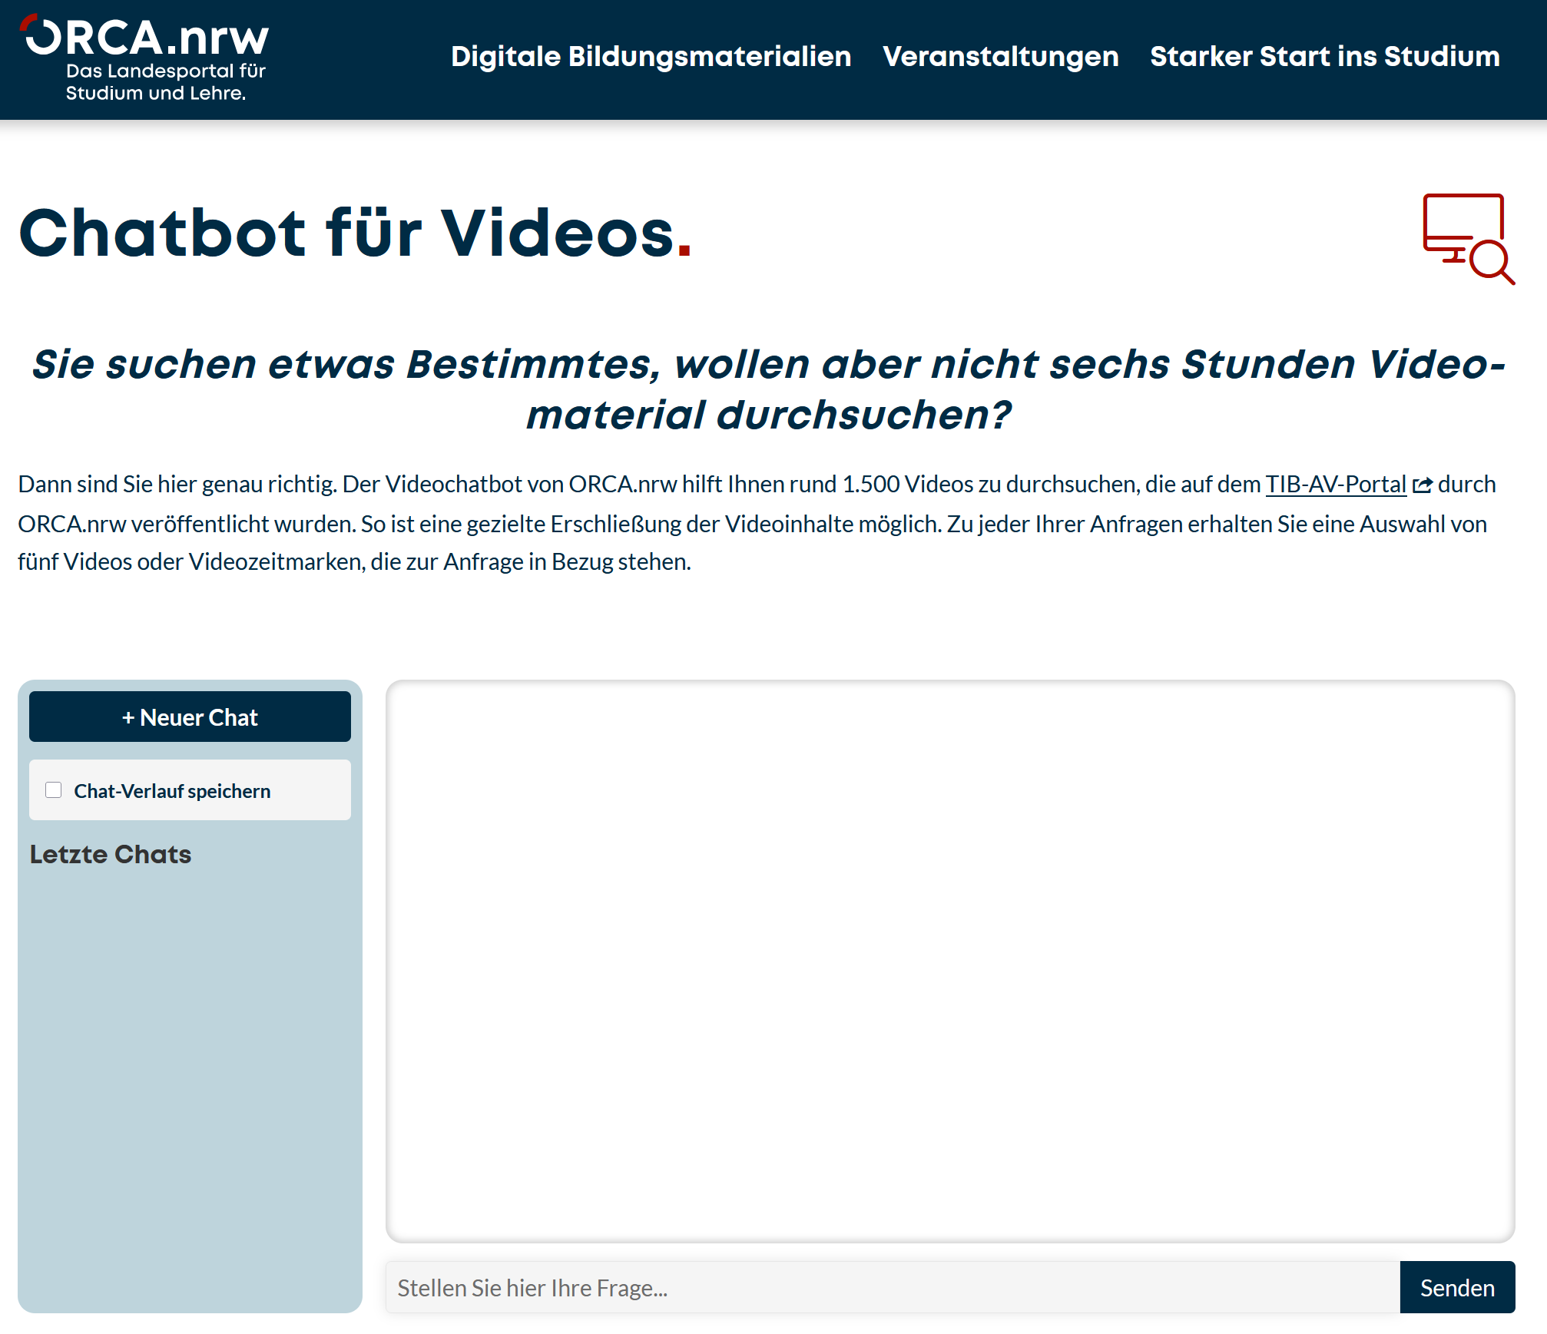Open the Veranstaltungen menu item

pos(1002,56)
